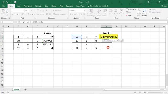The image size is (168, 94).
Task: Toggle Wrap Text option
Action: [x=57, y=10]
